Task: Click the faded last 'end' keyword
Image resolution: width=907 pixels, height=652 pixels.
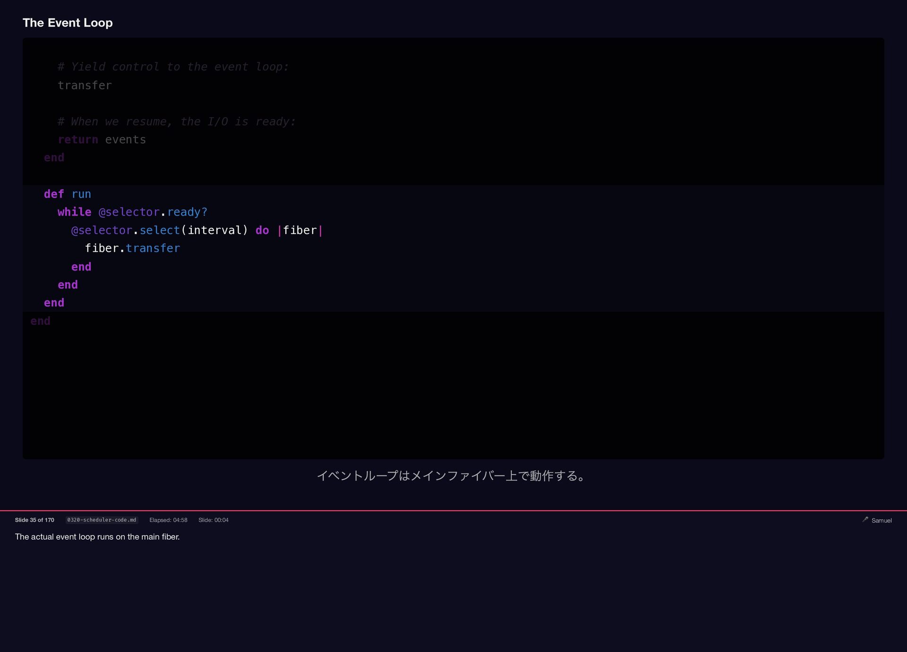Action: click(x=40, y=321)
